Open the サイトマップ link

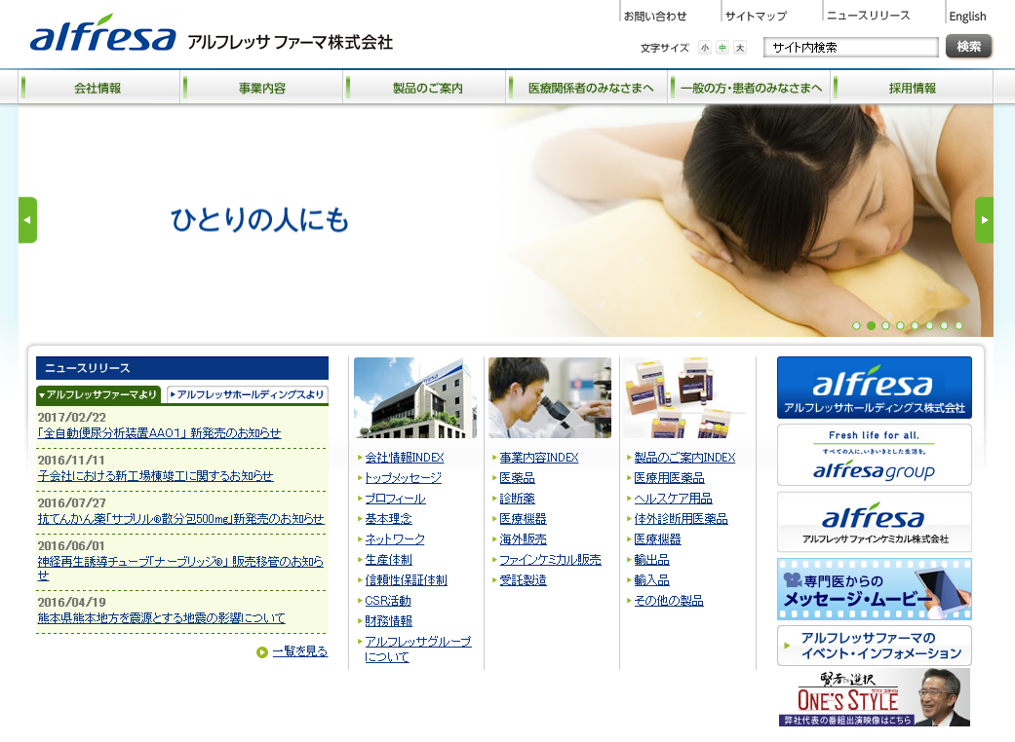point(756,17)
